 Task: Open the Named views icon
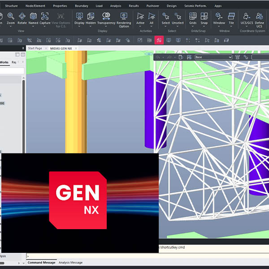click(x=33, y=16)
